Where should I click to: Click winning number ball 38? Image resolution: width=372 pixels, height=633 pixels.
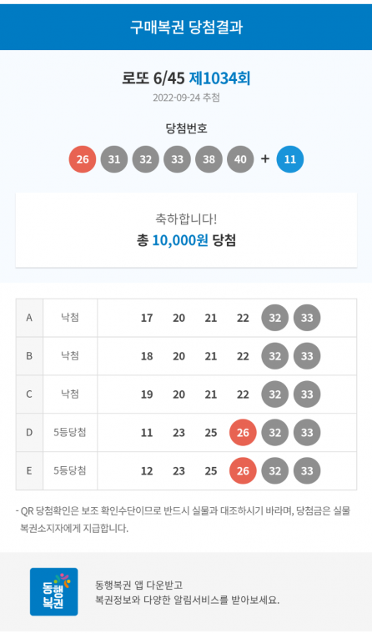209,159
